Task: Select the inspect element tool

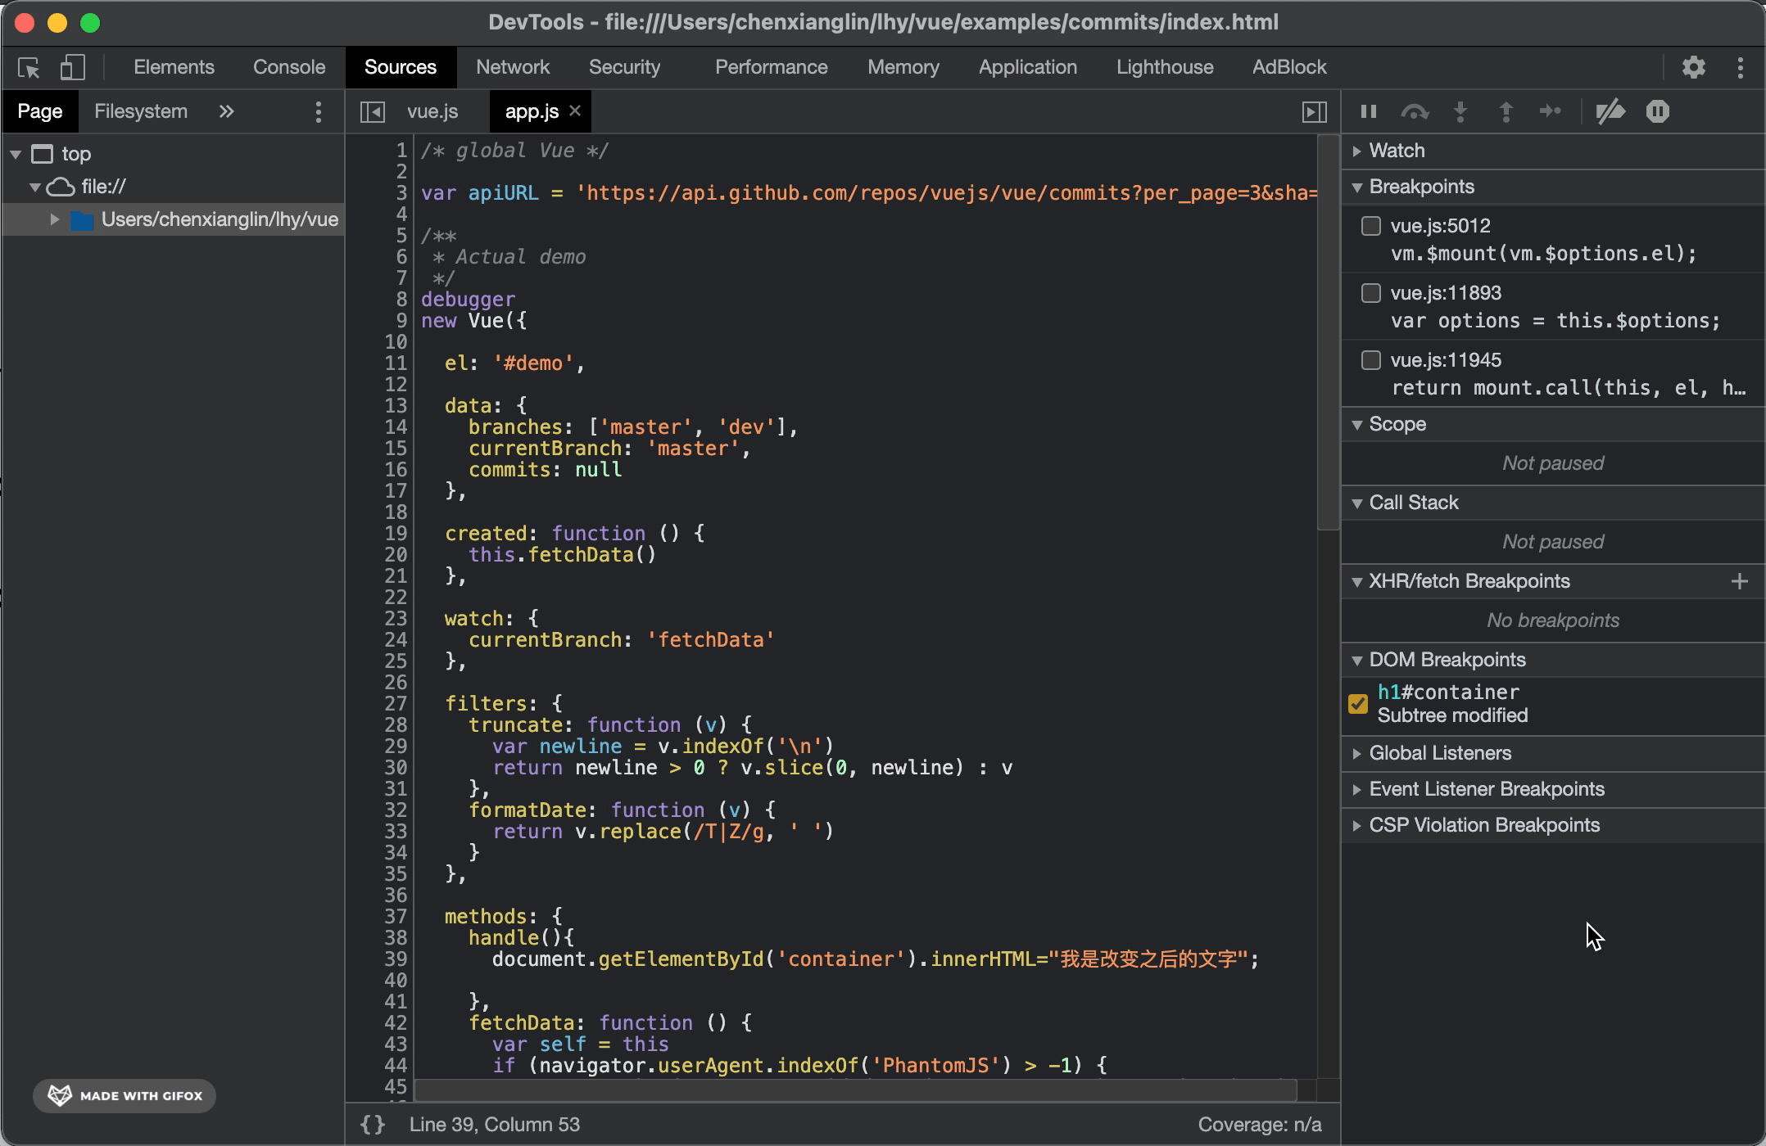Action: coord(29,67)
